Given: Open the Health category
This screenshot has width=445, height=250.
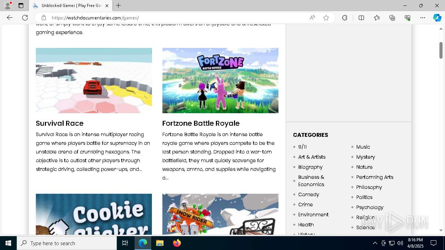Looking at the screenshot, I should (x=306, y=225).
